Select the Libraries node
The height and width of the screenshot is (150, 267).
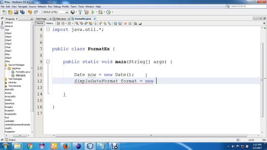[10, 82]
